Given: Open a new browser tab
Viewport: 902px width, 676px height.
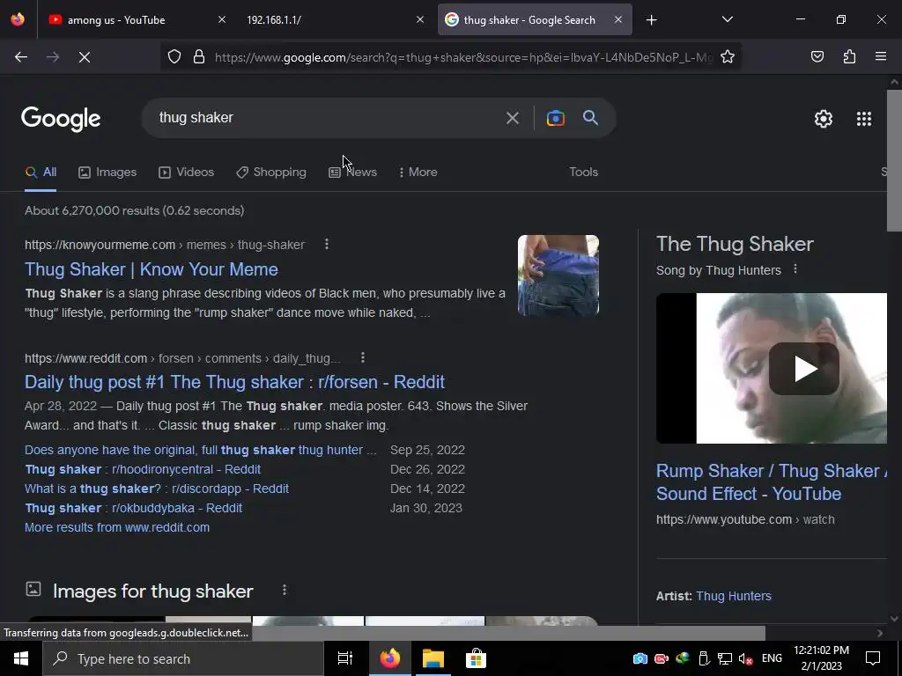Looking at the screenshot, I should (x=651, y=20).
